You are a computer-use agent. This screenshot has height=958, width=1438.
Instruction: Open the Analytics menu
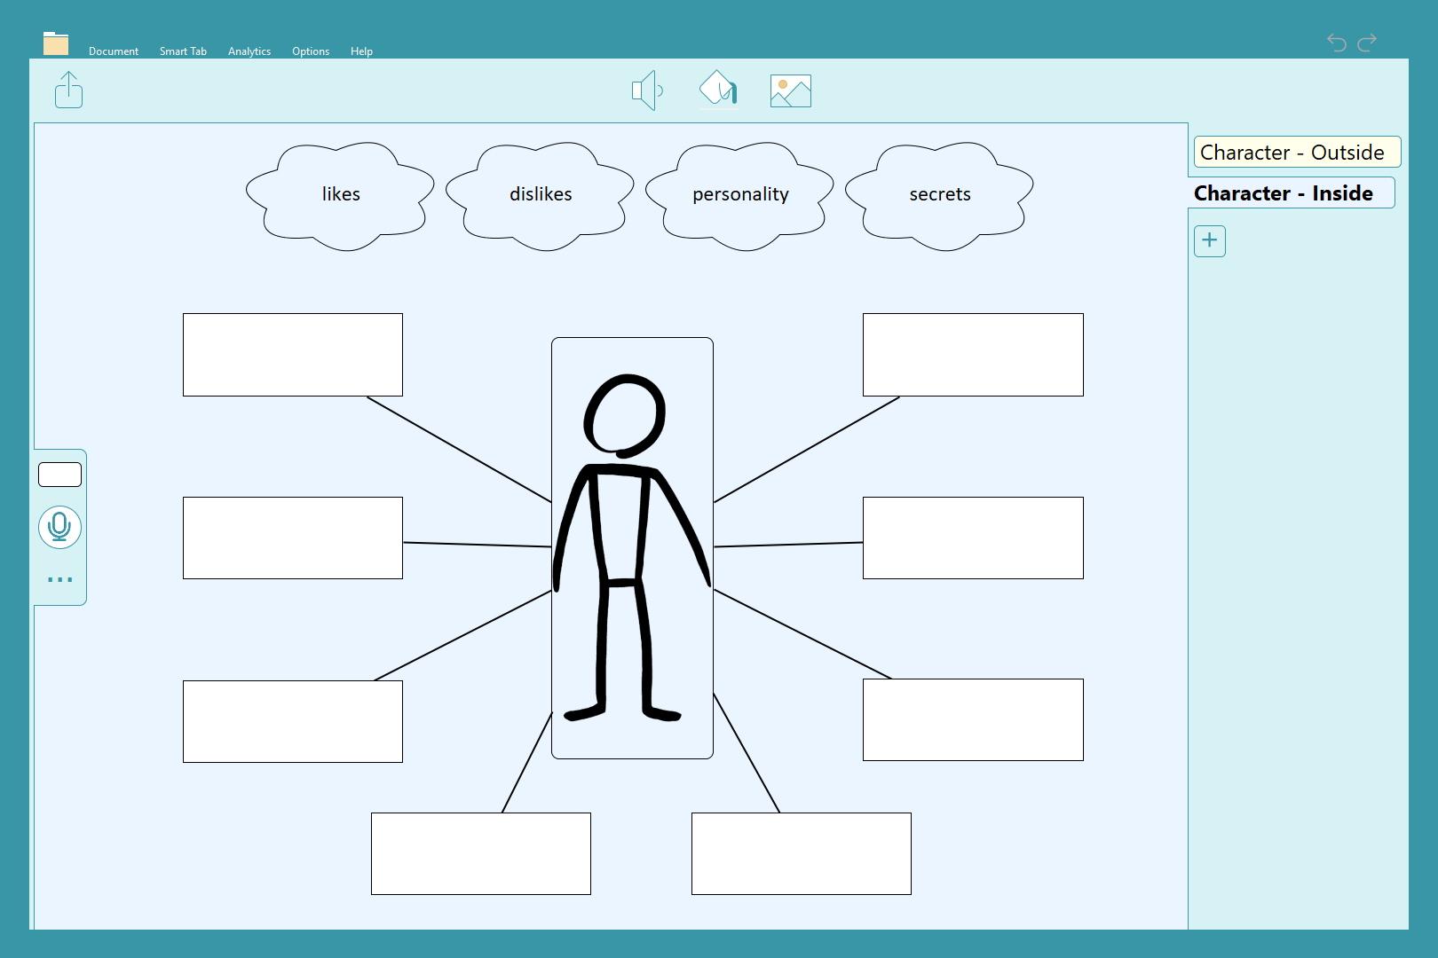point(249,51)
